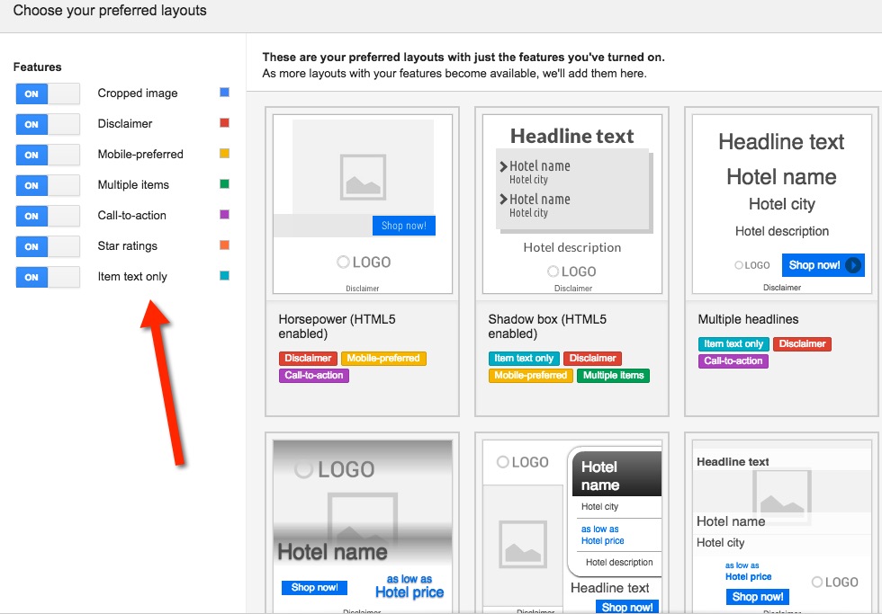
Task: Click the green Multiple items color swatch
Action: 224,184
